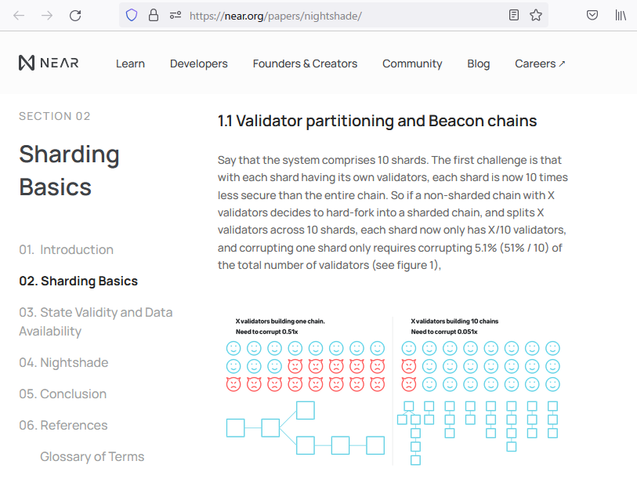Open site permissions icon in address bar
This screenshot has height=479, width=637.
(176, 15)
